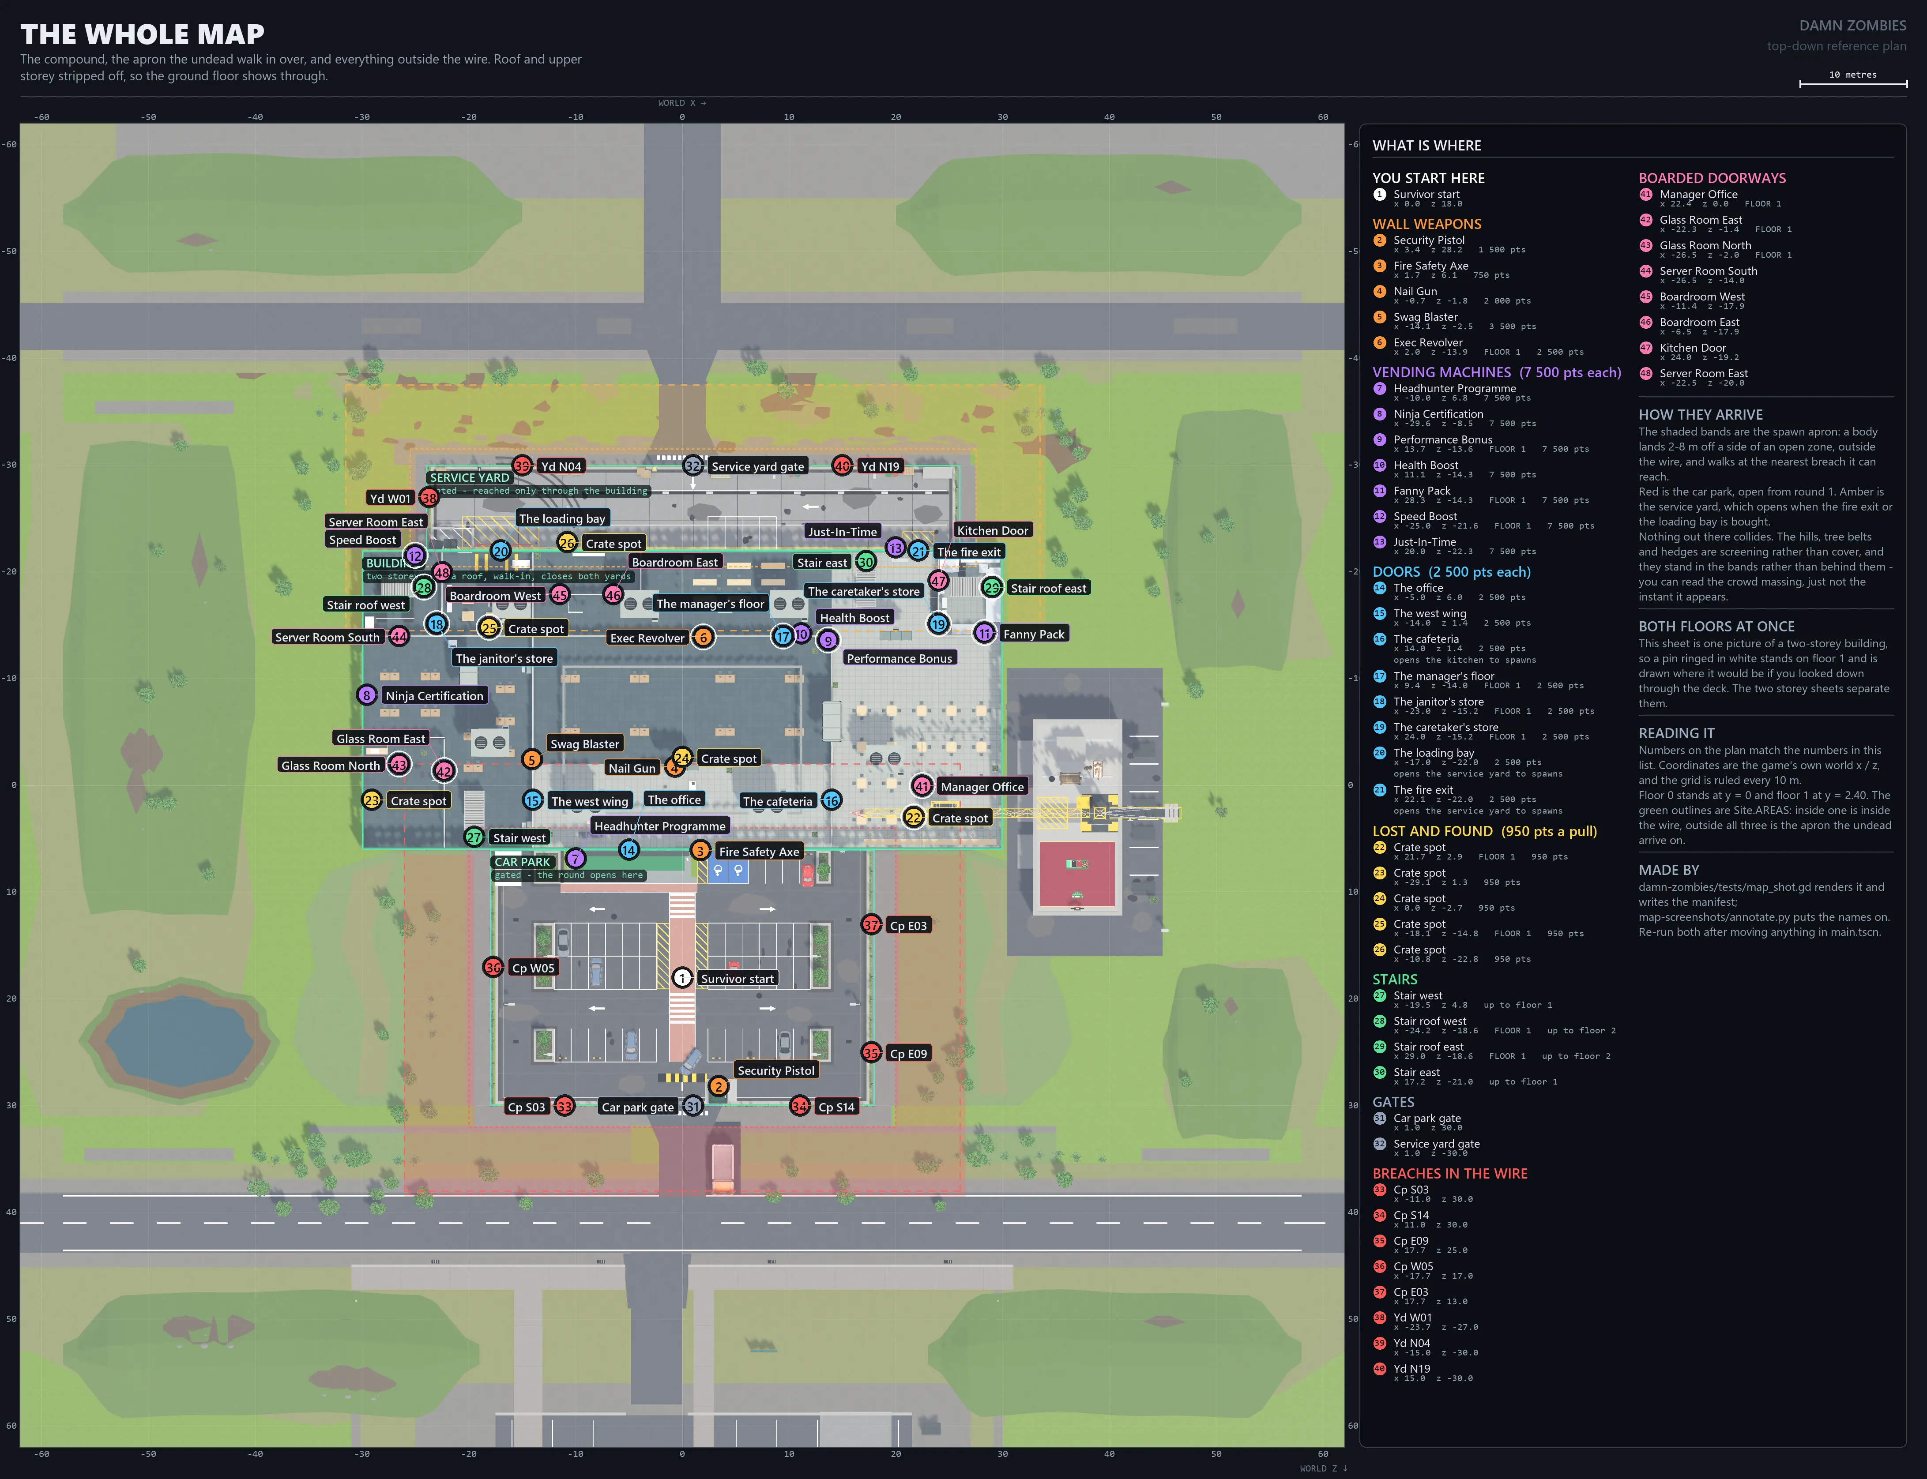Image resolution: width=1927 pixels, height=1479 pixels.
Task: Select breach pin 36 Cp W05 on the map
Action: (x=493, y=968)
